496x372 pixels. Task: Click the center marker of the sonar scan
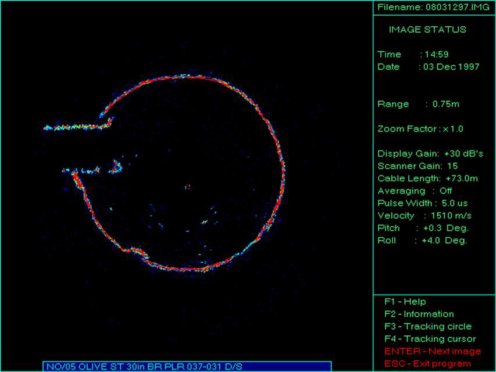[188, 187]
